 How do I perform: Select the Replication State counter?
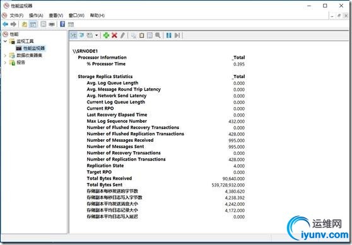(x=105, y=166)
